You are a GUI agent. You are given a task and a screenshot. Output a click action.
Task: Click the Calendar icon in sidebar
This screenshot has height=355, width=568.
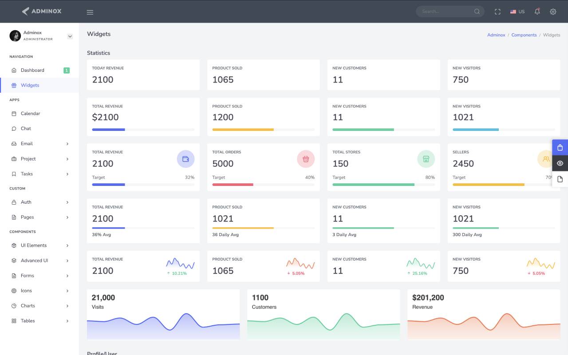click(14, 114)
